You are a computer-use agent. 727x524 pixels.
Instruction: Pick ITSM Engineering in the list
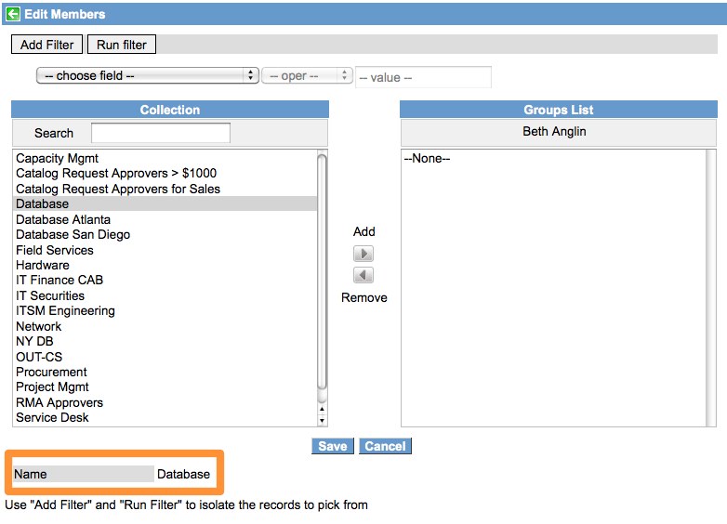65,310
